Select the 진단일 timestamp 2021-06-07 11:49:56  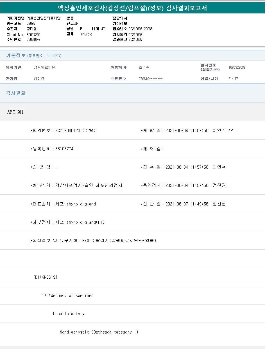click(x=187, y=204)
